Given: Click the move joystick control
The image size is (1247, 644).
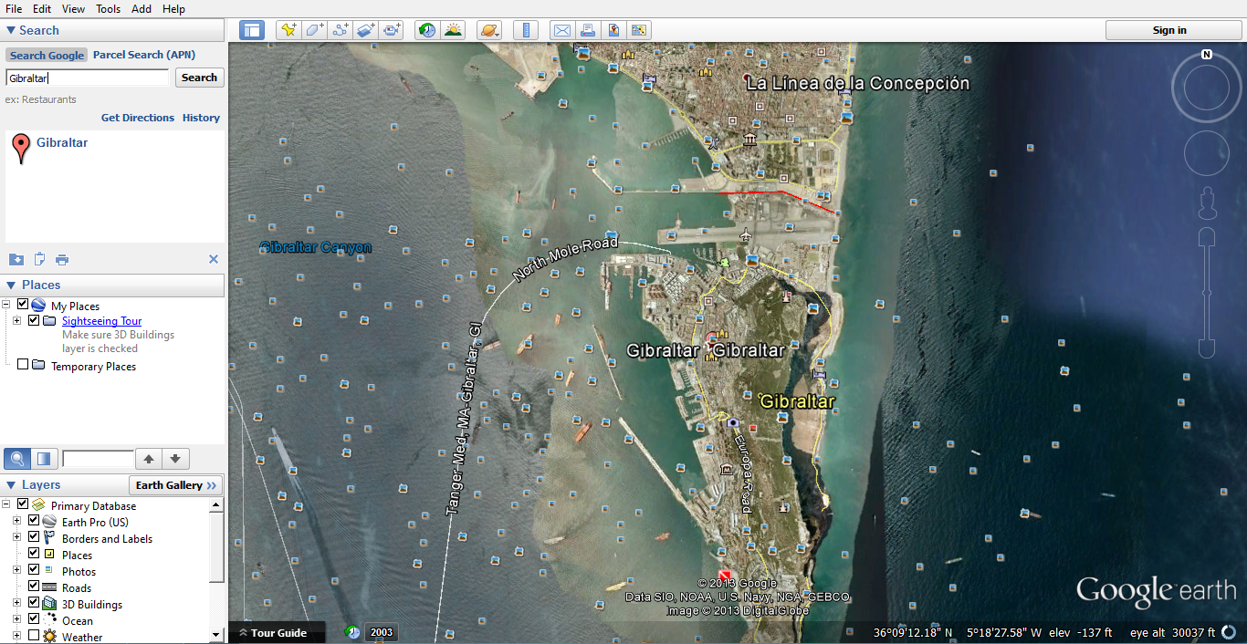Looking at the screenshot, I should click(1207, 153).
